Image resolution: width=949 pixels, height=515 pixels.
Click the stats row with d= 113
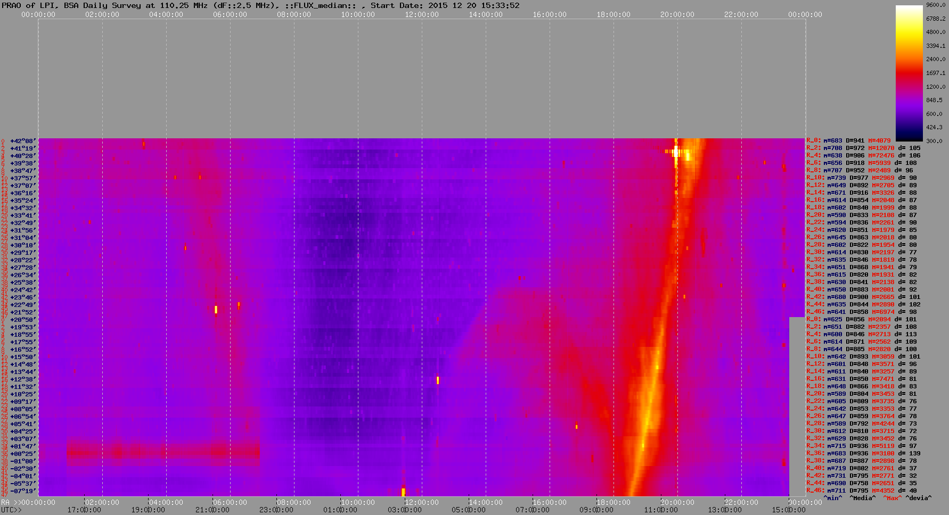(x=863, y=335)
